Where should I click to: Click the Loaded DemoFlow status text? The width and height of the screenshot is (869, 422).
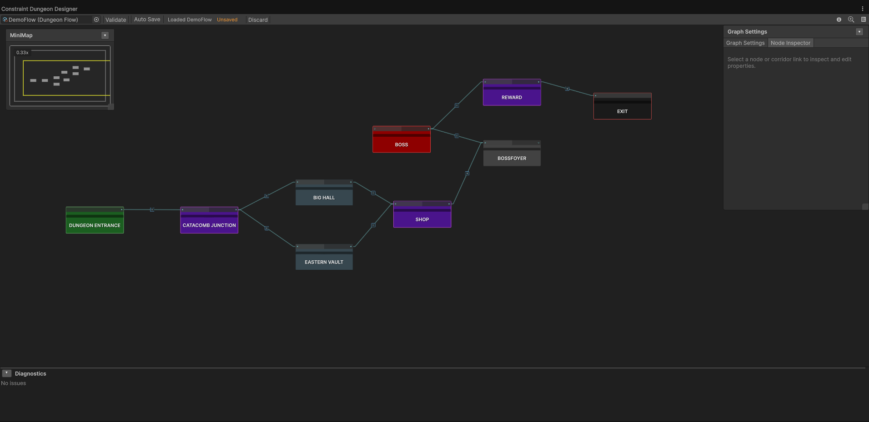190,20
